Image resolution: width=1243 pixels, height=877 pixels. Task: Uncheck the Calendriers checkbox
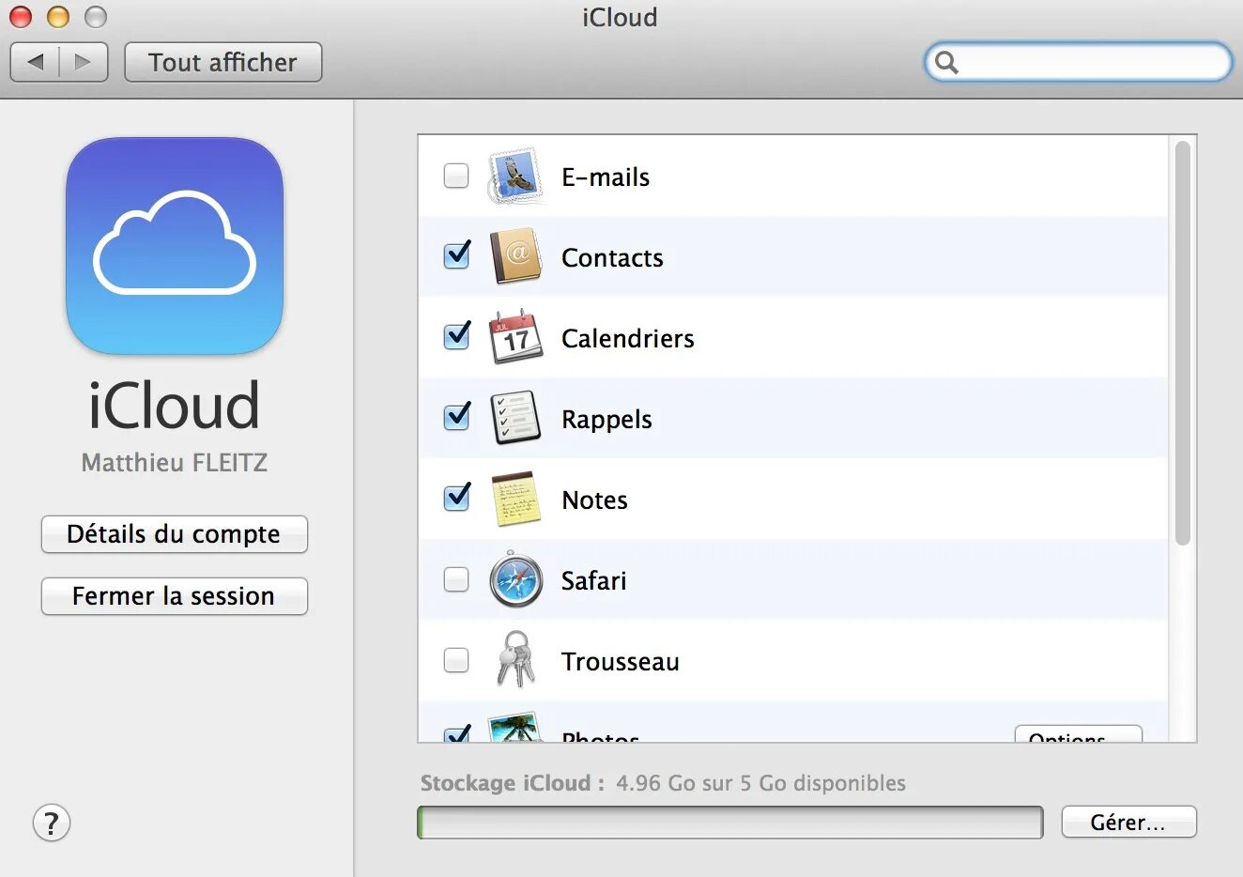pos(456,336)
